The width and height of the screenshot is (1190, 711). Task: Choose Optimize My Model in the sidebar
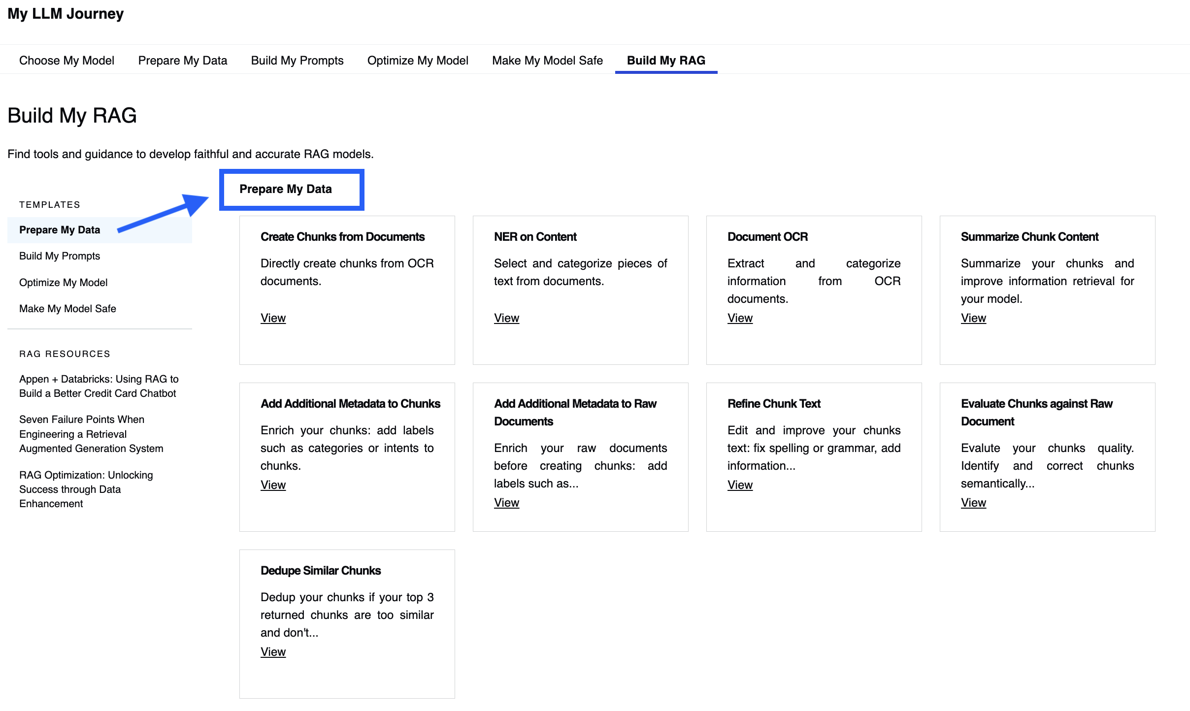coord(63,283)
